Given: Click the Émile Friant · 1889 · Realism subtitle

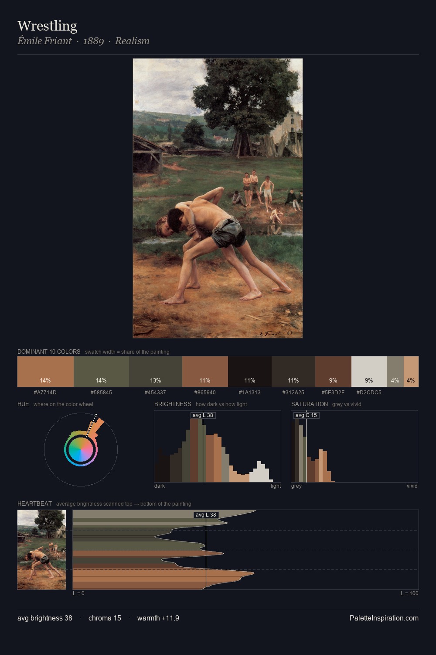Looking at the screenshot, I should tap(83, 41).
